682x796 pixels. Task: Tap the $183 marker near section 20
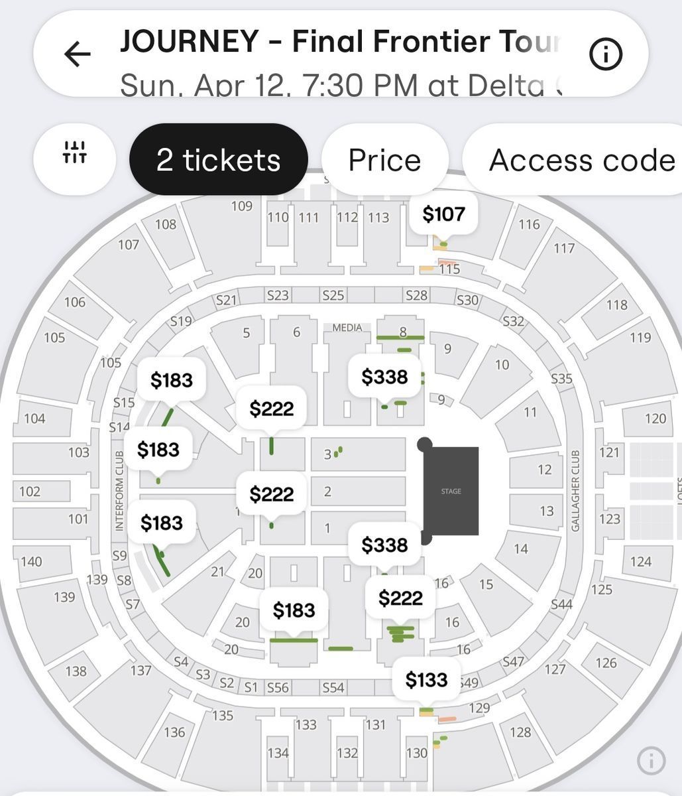click(294, 610)
